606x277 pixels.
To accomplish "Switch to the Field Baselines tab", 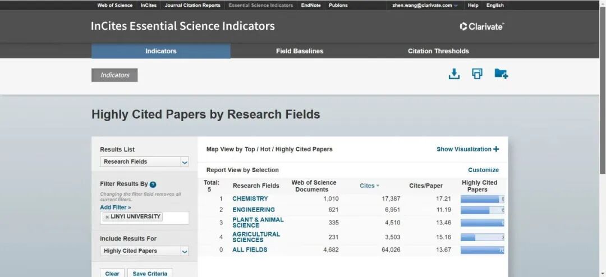I will click(300, 51).
